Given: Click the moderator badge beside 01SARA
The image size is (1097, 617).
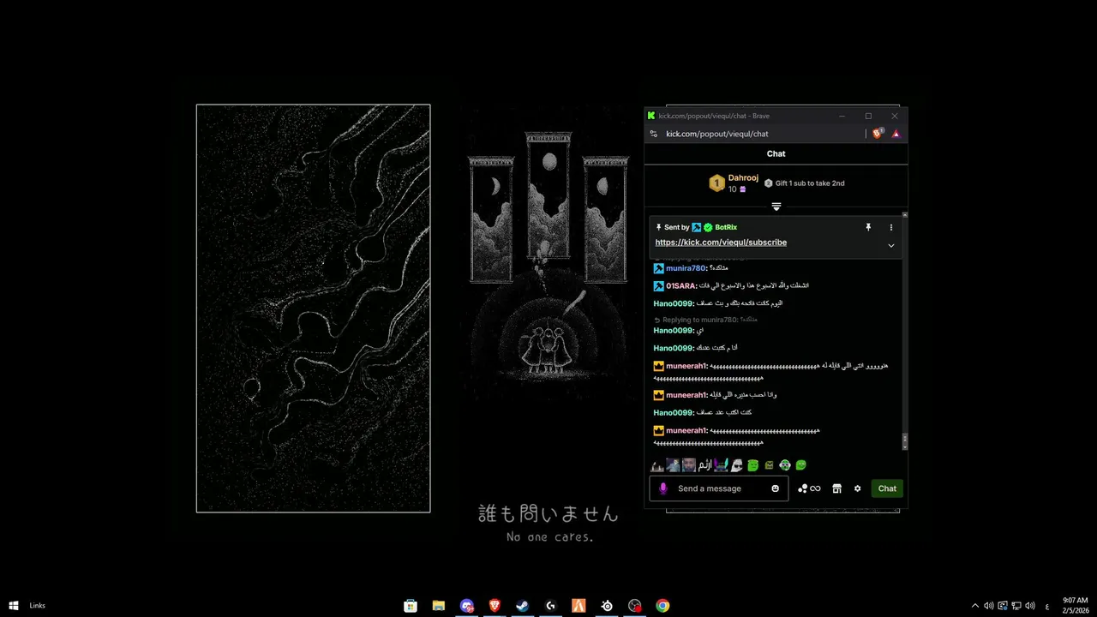Looking at the screenshot, I should (x=658, y=285).
